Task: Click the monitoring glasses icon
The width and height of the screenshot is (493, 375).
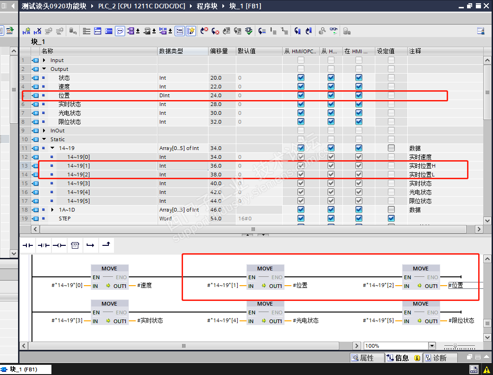Action: click(x=333, y=31)
